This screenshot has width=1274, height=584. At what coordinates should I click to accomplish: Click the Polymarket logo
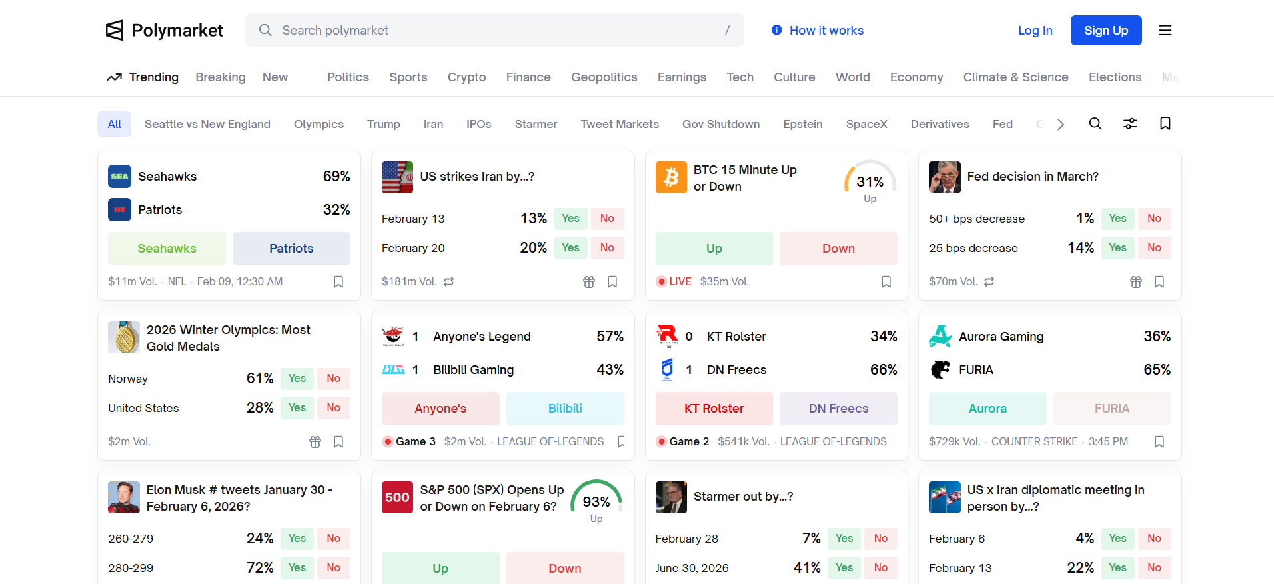point(164,30)
